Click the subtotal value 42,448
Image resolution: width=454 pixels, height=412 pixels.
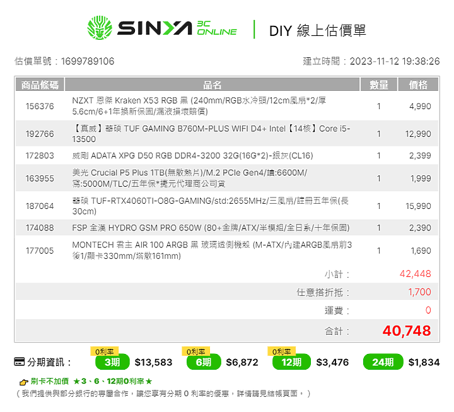(x=415, y=274)
